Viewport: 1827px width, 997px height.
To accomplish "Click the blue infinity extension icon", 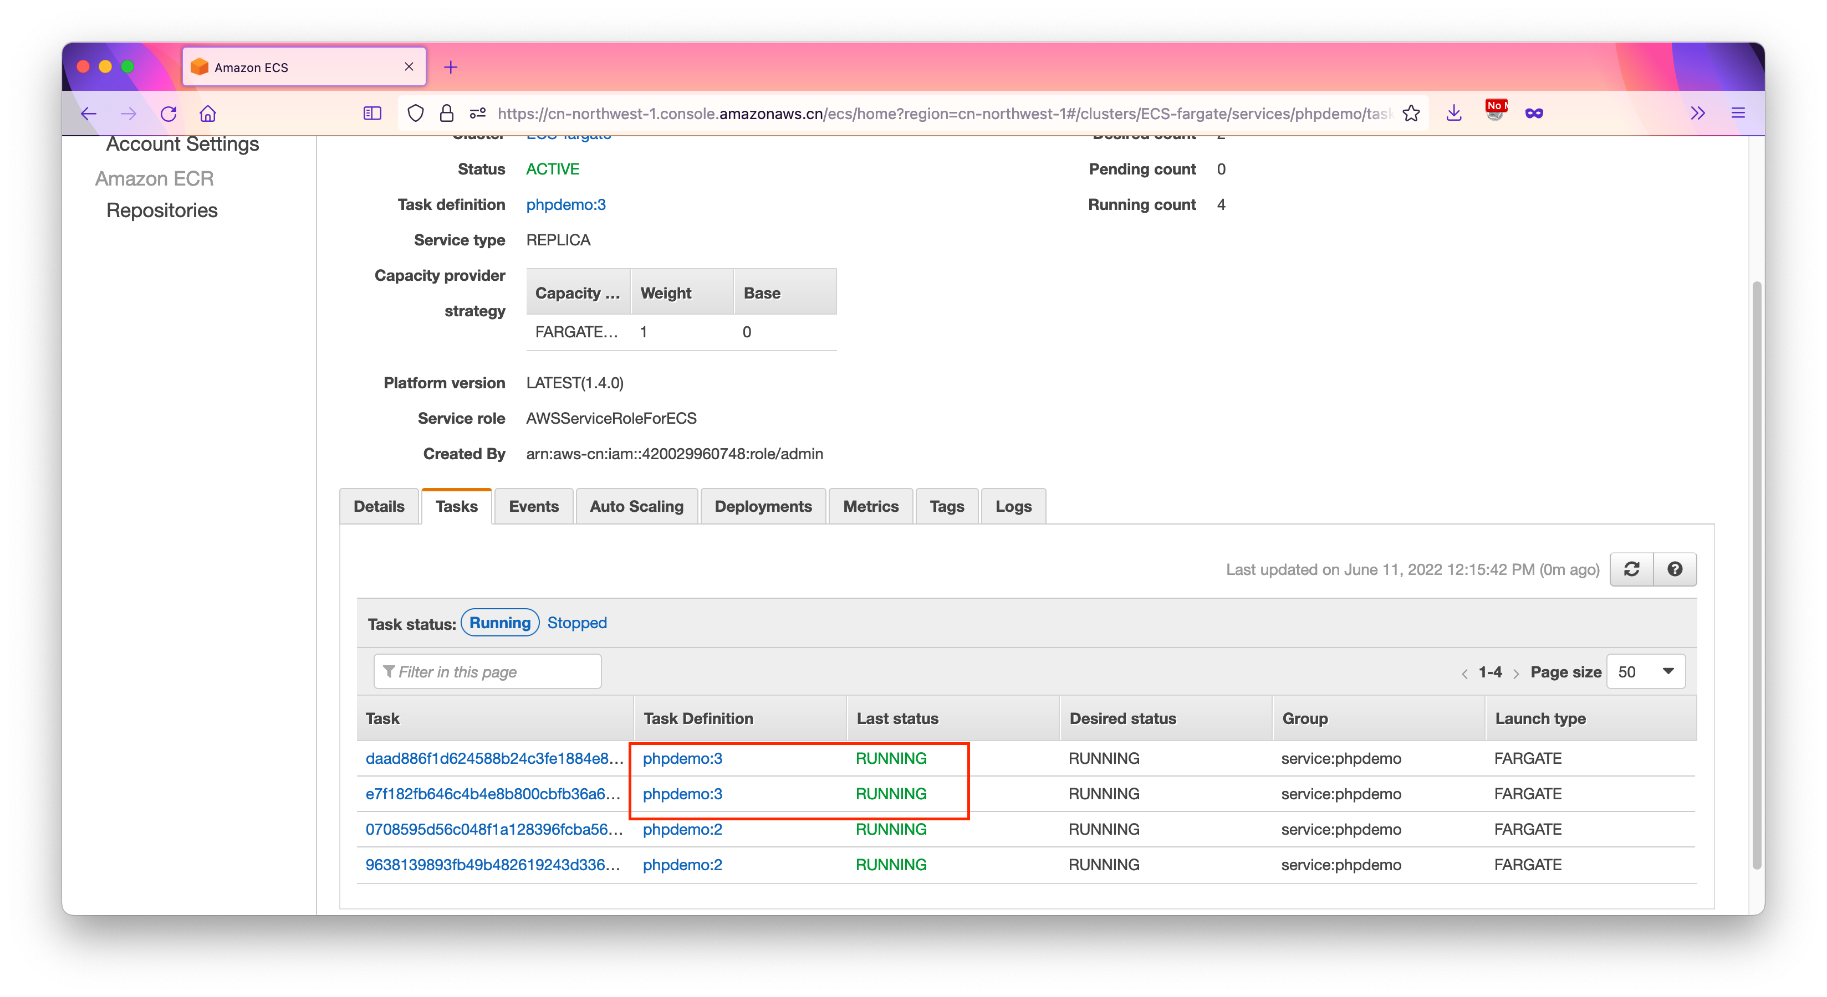I will (x=1534, y=114).
